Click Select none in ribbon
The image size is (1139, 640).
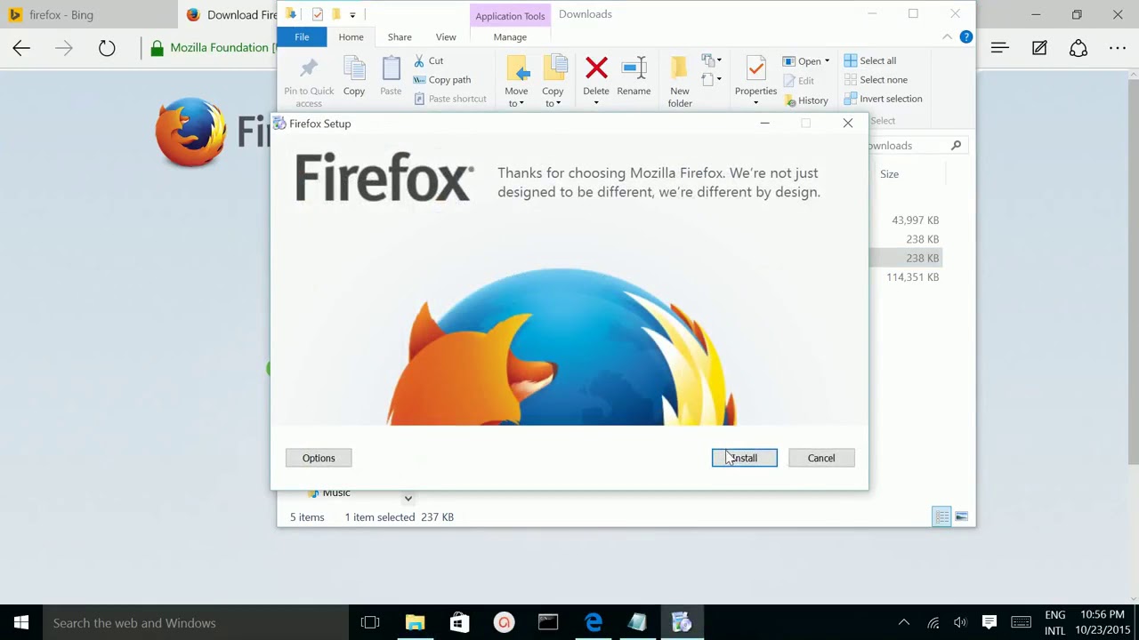click(876, 79)
